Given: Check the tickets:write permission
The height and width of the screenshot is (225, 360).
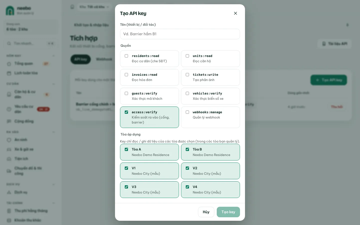Looking at the screenshot, I should click(187, 75).
